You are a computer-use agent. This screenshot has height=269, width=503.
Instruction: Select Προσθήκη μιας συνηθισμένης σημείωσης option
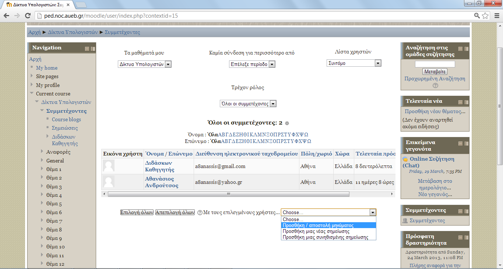click(x=328, y=237)
